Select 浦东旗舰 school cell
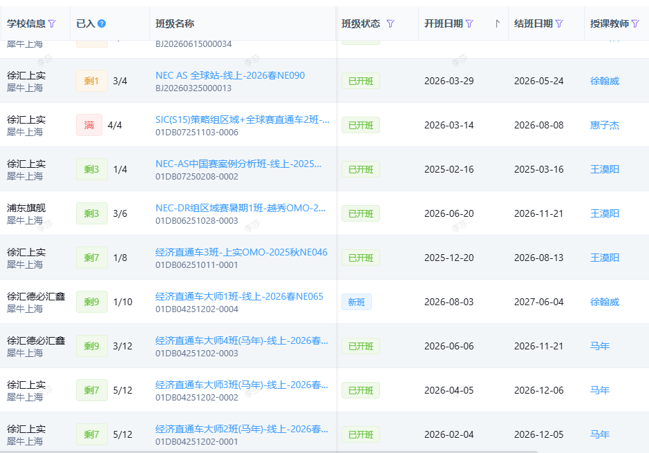Screen dimensions: 649x453 (x=26, y=208)
